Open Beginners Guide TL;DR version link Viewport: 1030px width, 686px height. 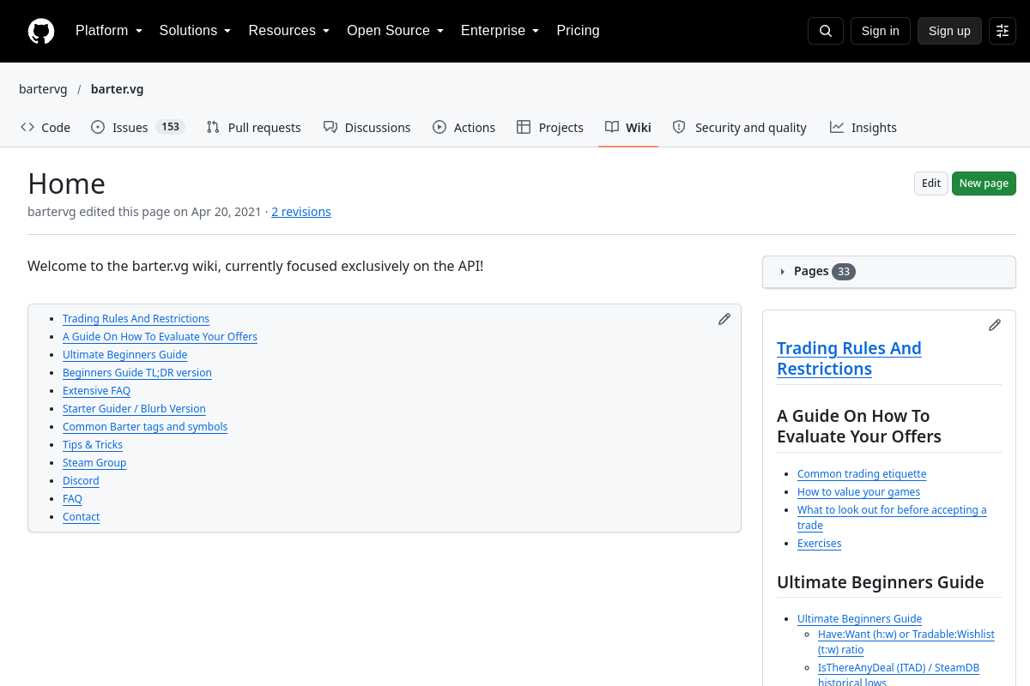[137, 373]
